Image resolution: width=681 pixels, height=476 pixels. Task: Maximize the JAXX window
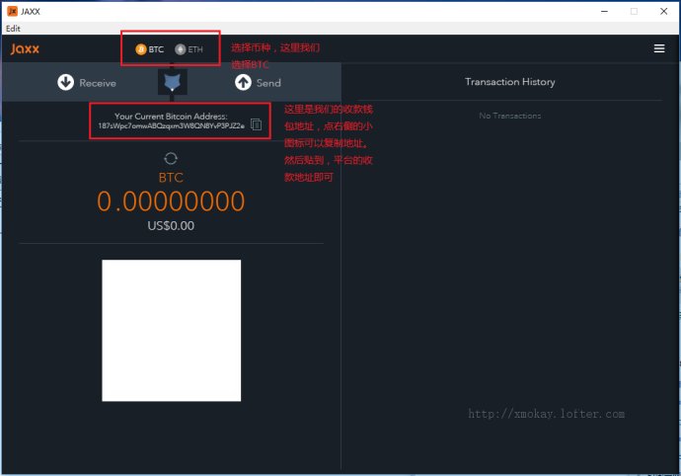[634, 11]
